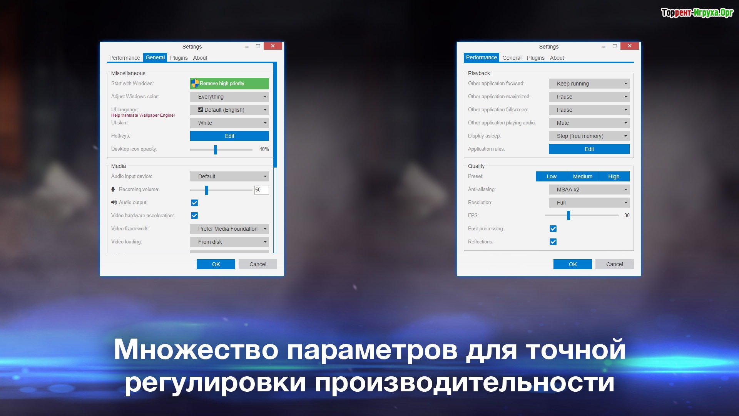The width and height of the screenshot is (739, 416).
Task: Click Cancel button in left Settings window
Action: pos(257,264)
